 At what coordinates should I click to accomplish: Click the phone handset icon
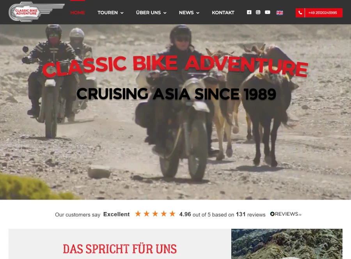click(300, 13)
